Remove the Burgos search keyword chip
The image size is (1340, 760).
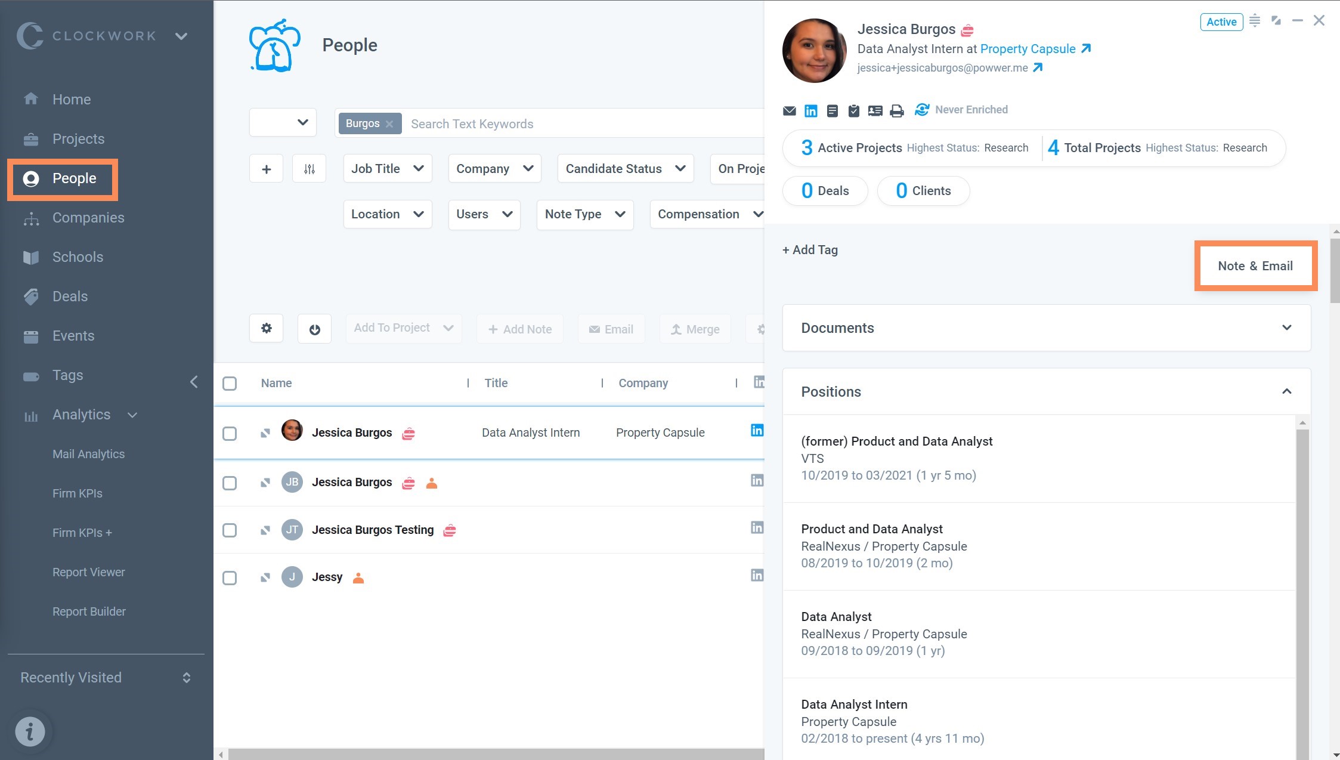pyautogui.click(x=389, y=123)
